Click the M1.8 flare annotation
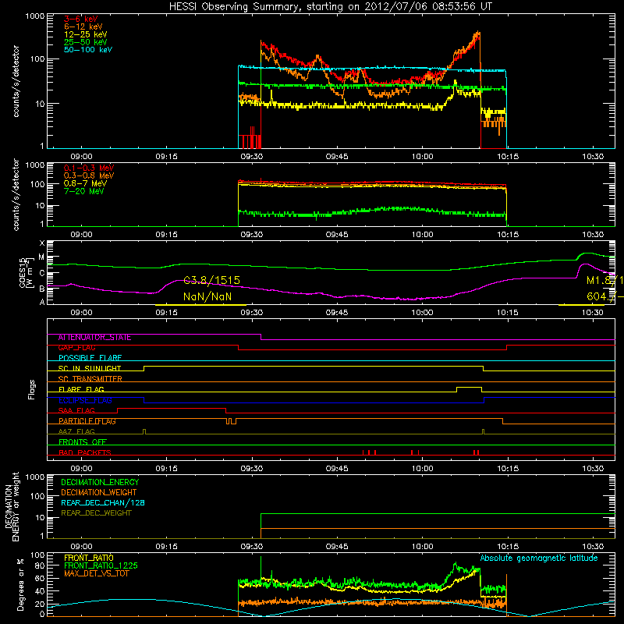 [x=605, y=280]
